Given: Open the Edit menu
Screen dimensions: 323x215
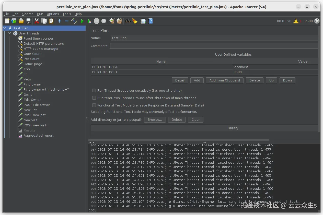Looking at the screenshot, I should pos(16,14).
